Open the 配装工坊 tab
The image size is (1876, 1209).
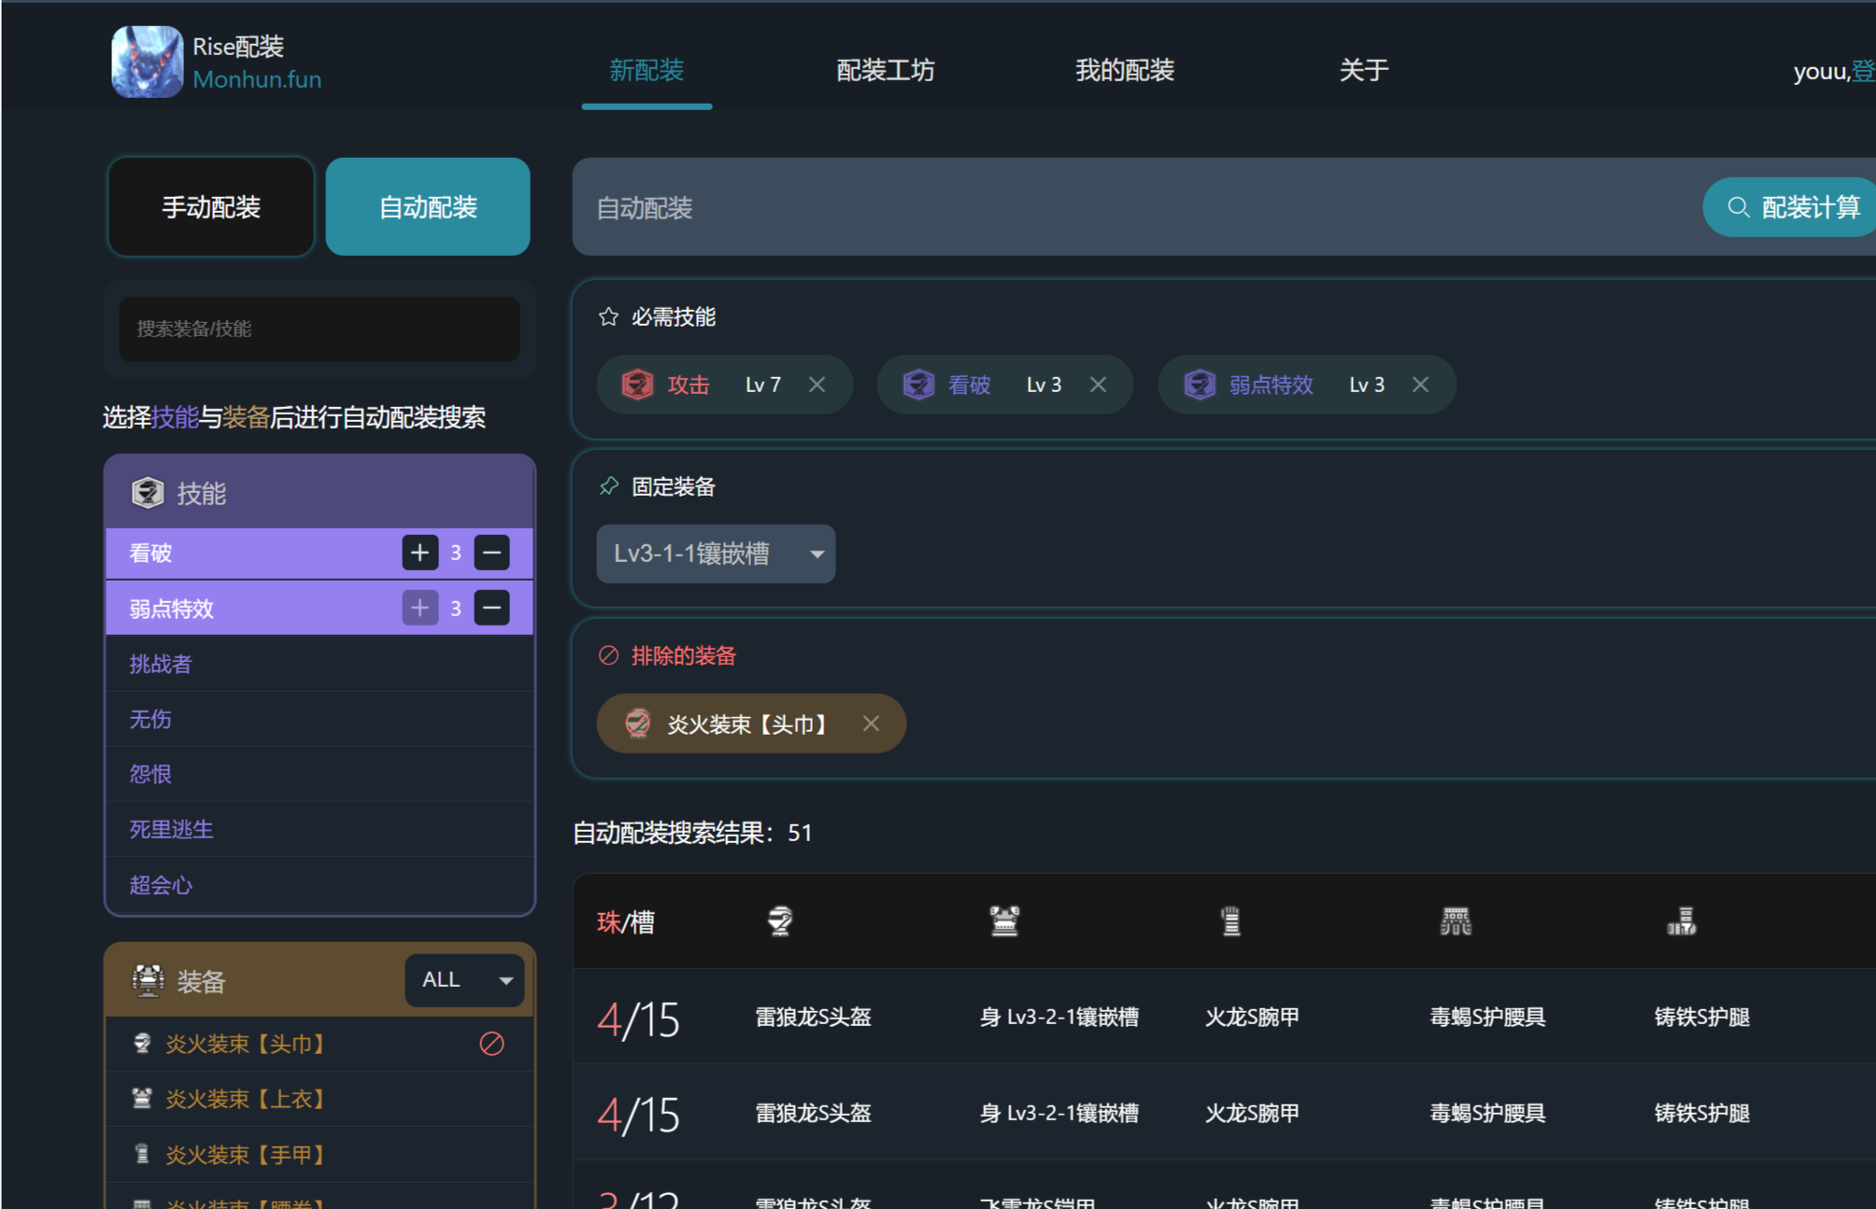tap(885, 70)
